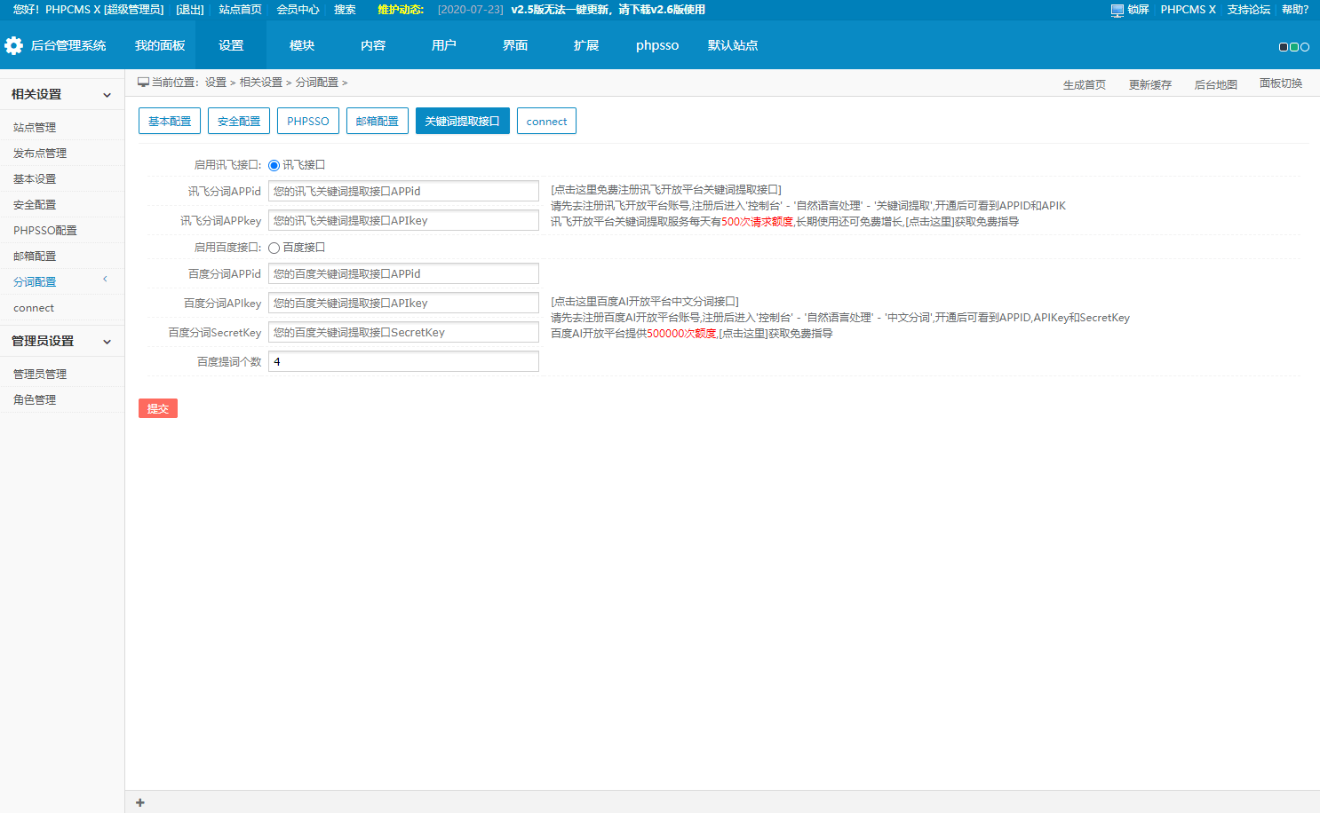Enable the 百度接口 radio button
Image resolution: width=1320 pixels, height=813 pixels.
pyautogui.click(x=274, y=247)
